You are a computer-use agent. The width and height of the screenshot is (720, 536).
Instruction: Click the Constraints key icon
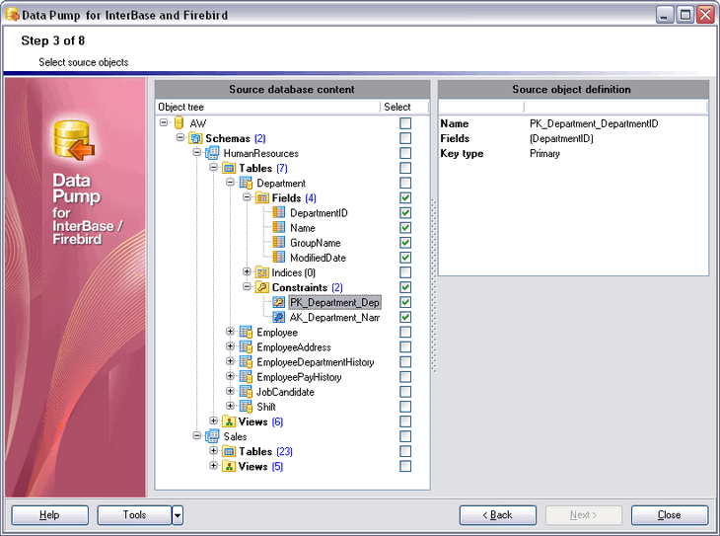(x=262, y=287)
